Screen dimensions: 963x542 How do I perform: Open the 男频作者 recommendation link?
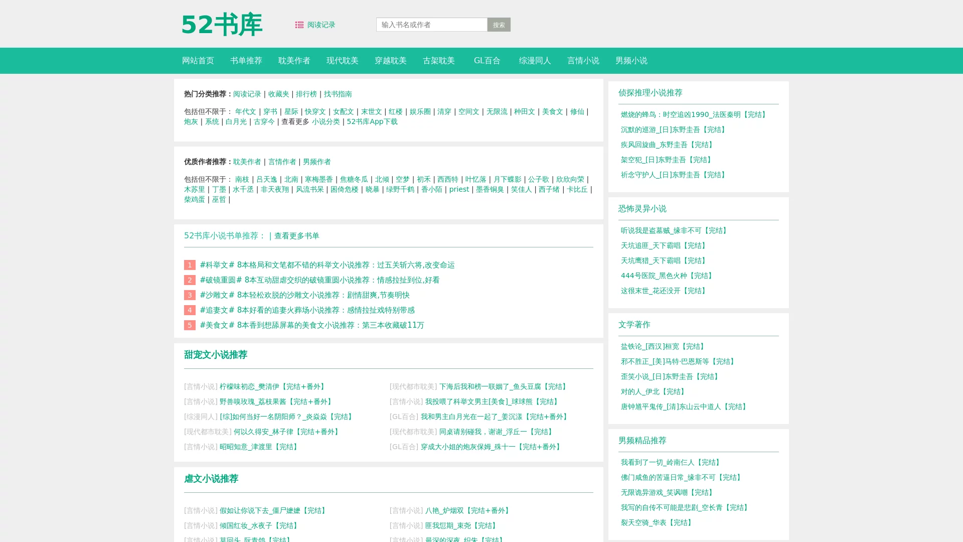pyautogui.click(x=317, y=162)
